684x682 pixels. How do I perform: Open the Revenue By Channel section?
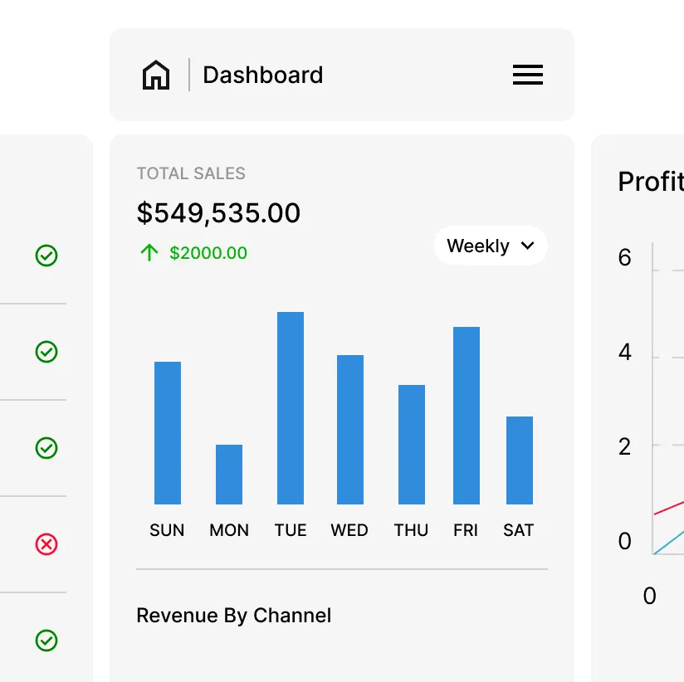coord(233,616)
